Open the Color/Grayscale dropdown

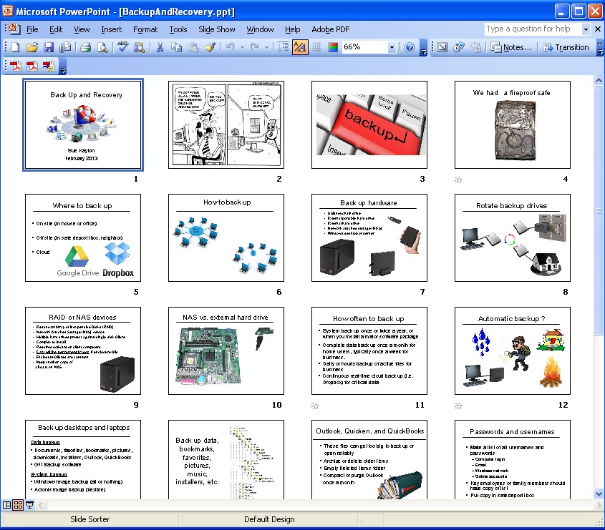tap(333, 47)
